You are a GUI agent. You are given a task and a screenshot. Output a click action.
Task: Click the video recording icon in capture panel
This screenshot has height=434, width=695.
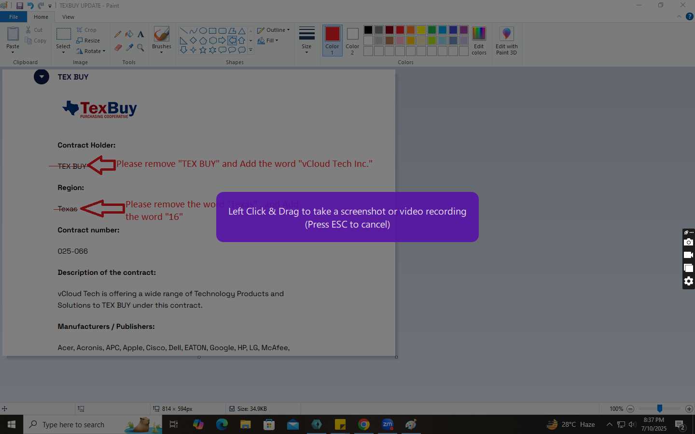pyautogui.click(x=689, y=255)
